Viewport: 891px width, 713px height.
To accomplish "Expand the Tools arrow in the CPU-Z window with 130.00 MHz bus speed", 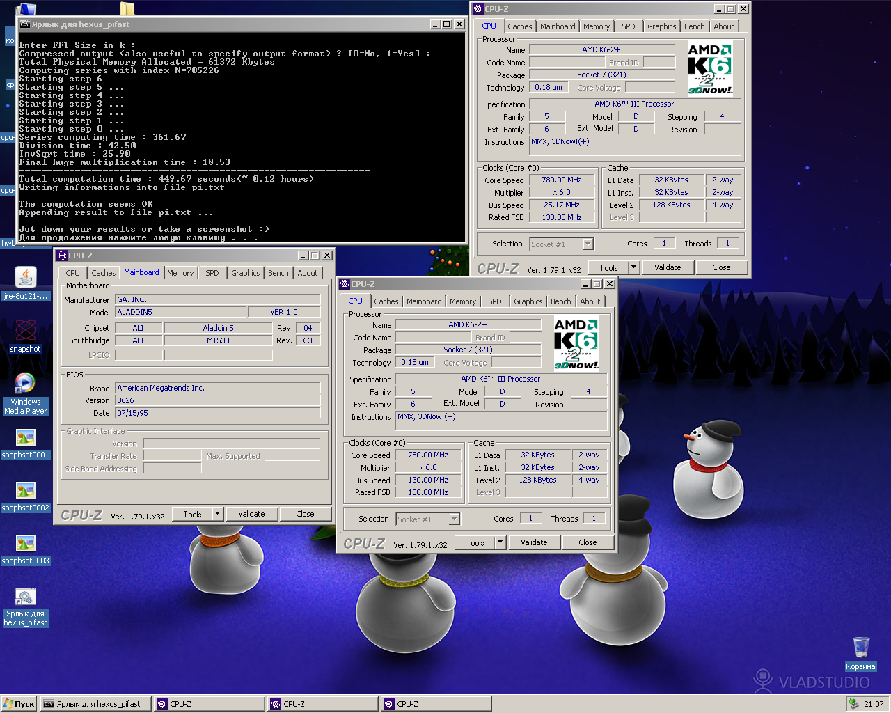I will pos(500,542).
